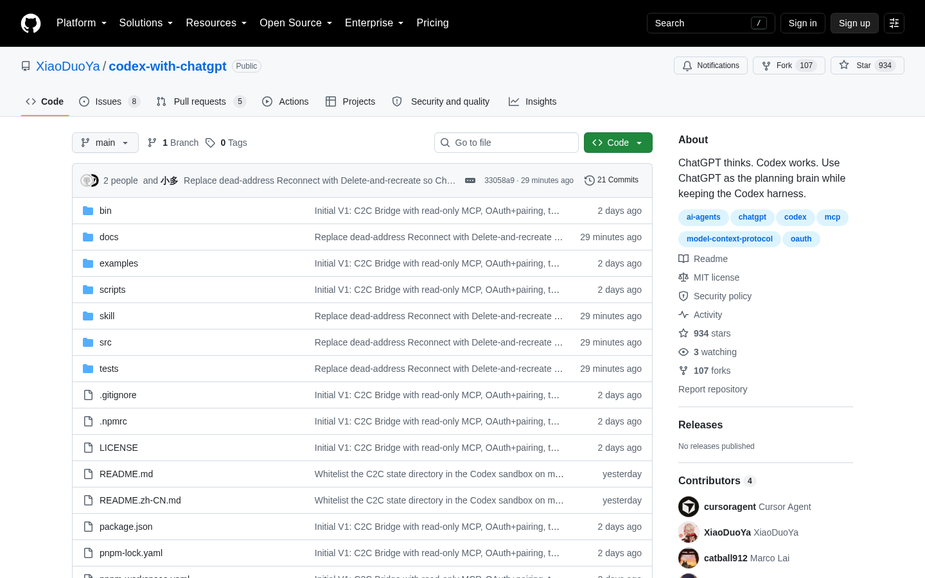
Task: Switch to the Pull requests tab
Action: pos(201,101)
